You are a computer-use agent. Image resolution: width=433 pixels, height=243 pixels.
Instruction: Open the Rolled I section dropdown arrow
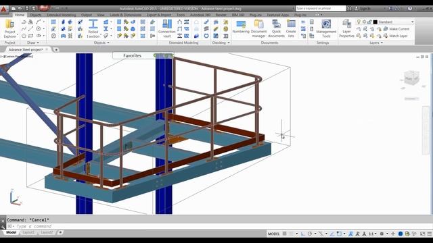pyautogui.click(x=101, y=35)
